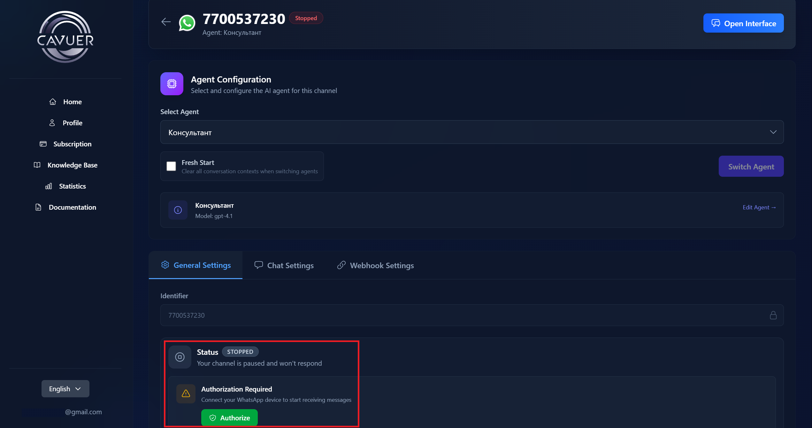Viewport: 812px width, 428px height.
Task: Enable the Fresh Start checkbox
Action: pos(171,166)
